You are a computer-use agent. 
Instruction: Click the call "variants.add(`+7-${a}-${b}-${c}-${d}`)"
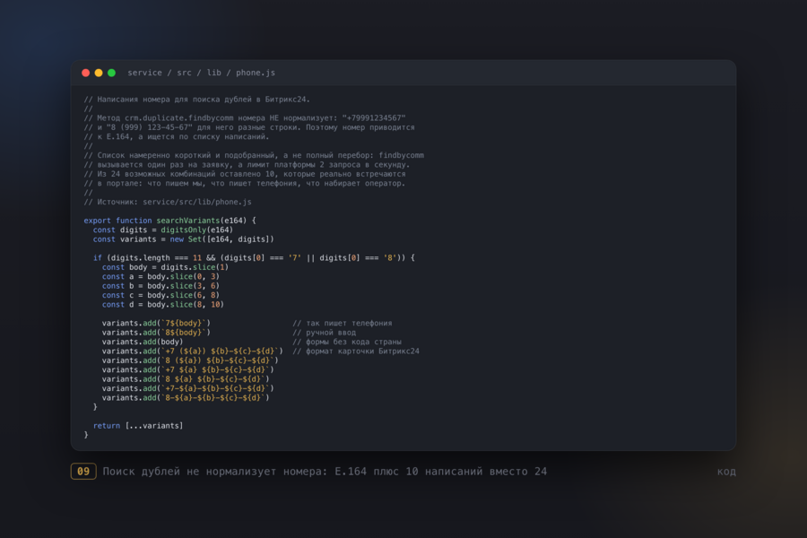point(188,388)
